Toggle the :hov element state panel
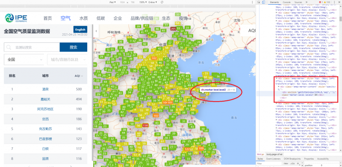The width and height of the screenshot is (342, 167). tap(286, 163)
